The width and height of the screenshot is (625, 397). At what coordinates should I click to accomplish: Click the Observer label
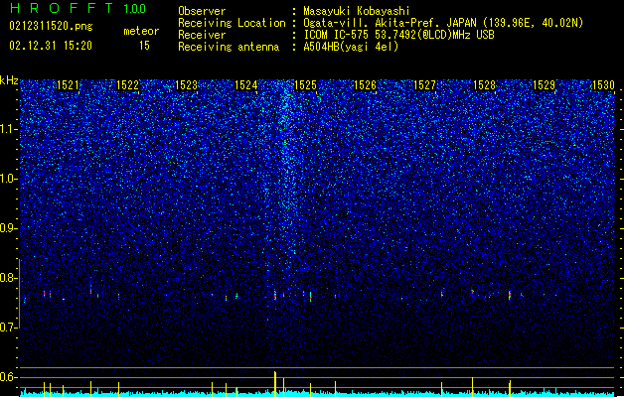(x=202, y=11)
